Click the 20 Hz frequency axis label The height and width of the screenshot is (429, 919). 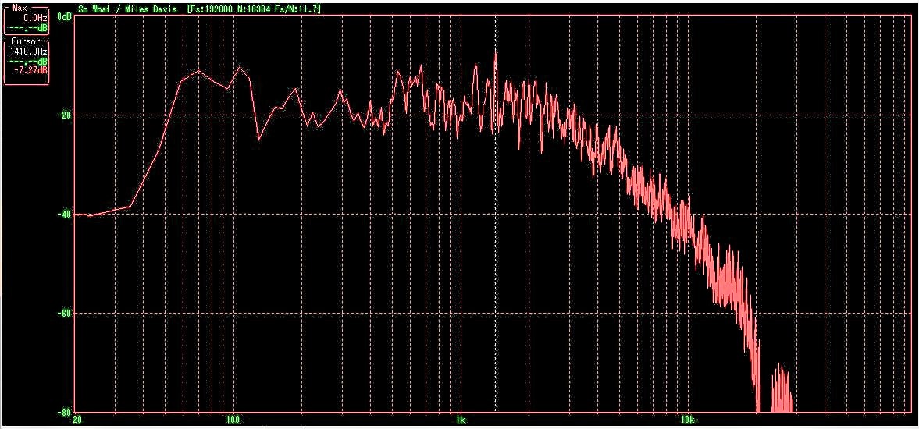(x=75, y=420)
